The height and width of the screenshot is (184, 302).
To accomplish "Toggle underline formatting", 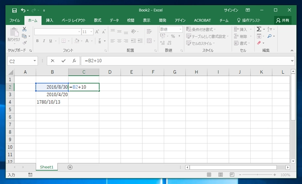I will click(x=50, y=41).
